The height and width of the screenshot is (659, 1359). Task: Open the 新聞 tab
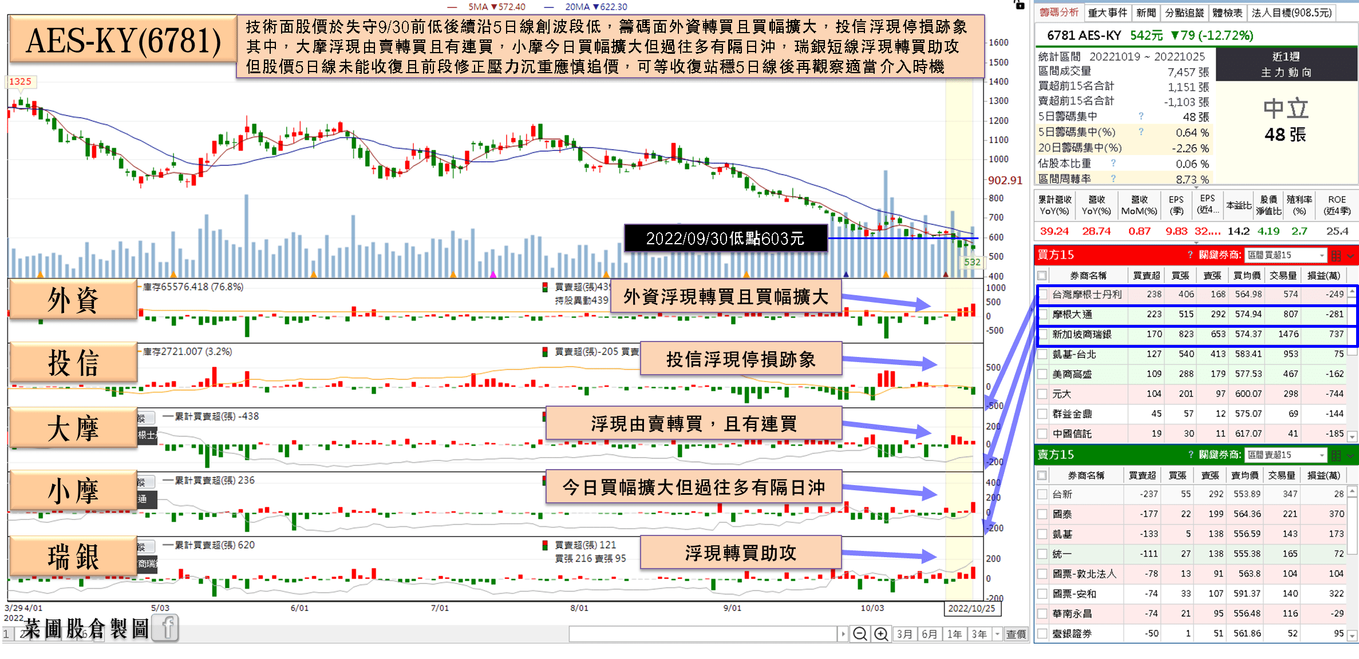tap(1145, 13)
